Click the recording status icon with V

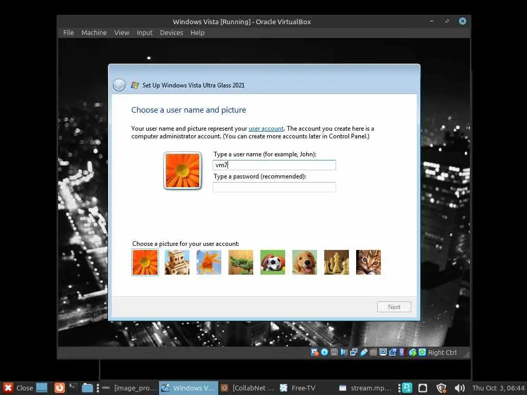402,352
